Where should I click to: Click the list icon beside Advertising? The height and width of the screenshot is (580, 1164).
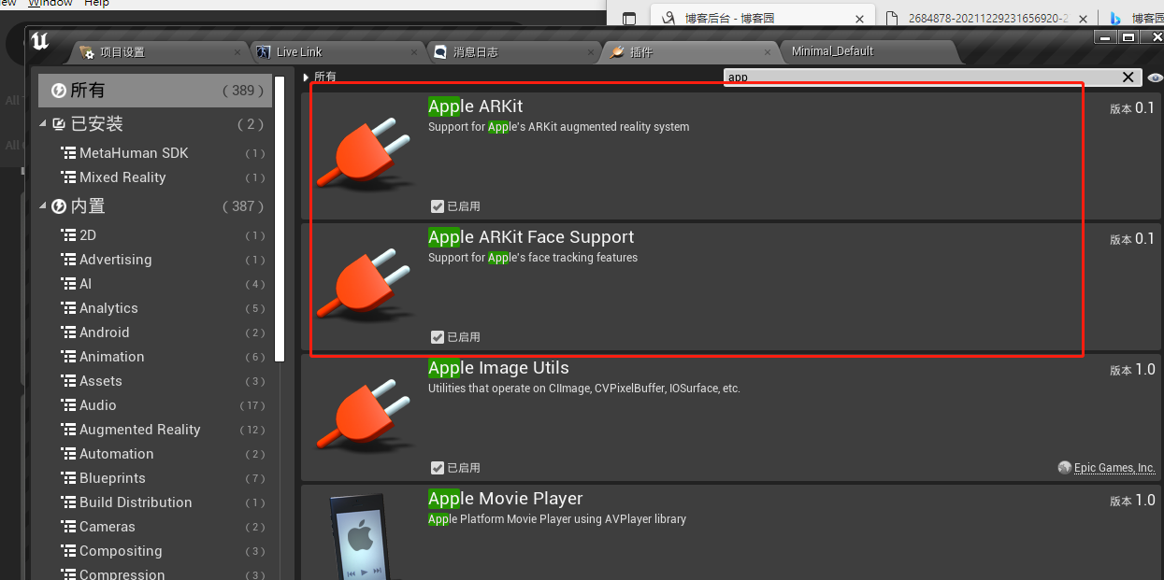click(x=68, y=260)
